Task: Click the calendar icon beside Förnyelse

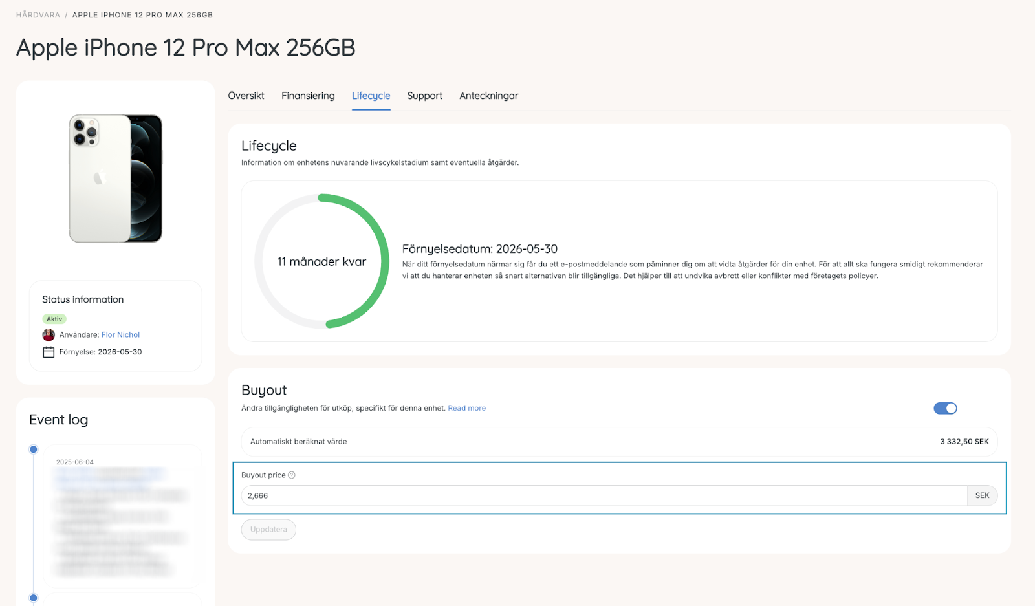Action: point(49,352)
